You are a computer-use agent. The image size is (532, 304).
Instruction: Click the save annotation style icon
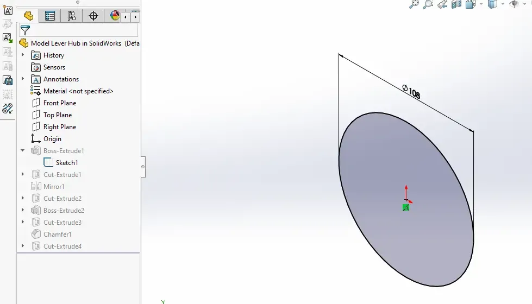pos(8,80)
